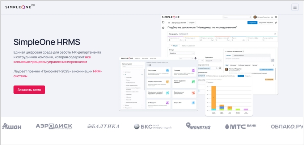This screenshot has width=304, height=145.
Task: Select the Рабочая заметка tab in message box
Action: coord(238,55)
